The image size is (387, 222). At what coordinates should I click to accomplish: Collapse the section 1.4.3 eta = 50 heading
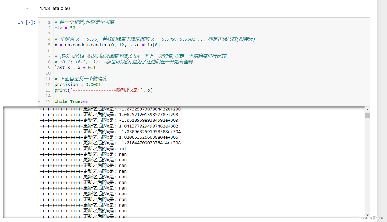point(27,9)
